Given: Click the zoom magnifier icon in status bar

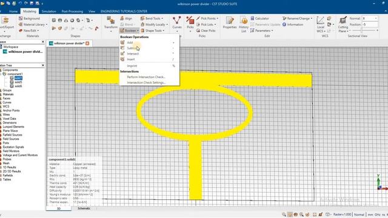Looking at the screenshot, I should [284, 214].
